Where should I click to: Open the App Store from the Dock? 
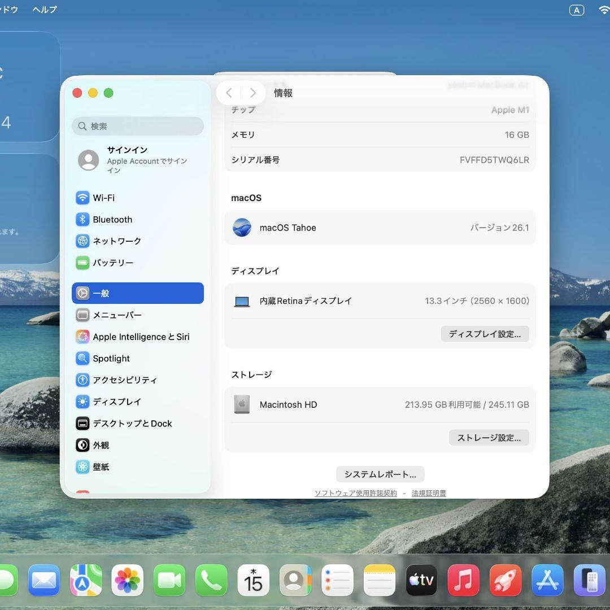point(547,579)
